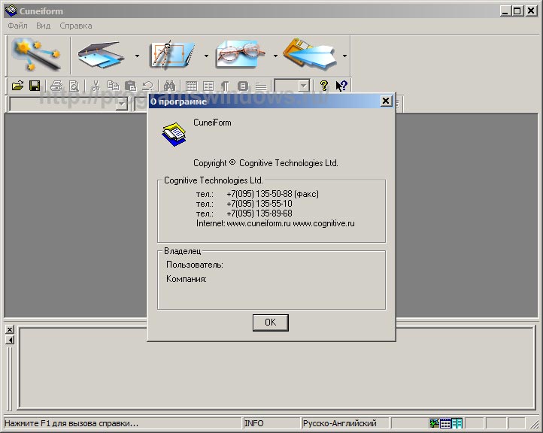Open the dropdown arrow beside save-result icon
543x433 pixels.
pyautogui.click(x=344, y=56)
